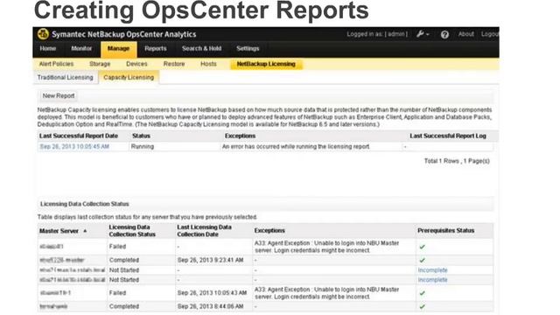This screenshot has width=560, height=315.
Task: Sort by Master Server column arrow
Action: coord(85,231)
